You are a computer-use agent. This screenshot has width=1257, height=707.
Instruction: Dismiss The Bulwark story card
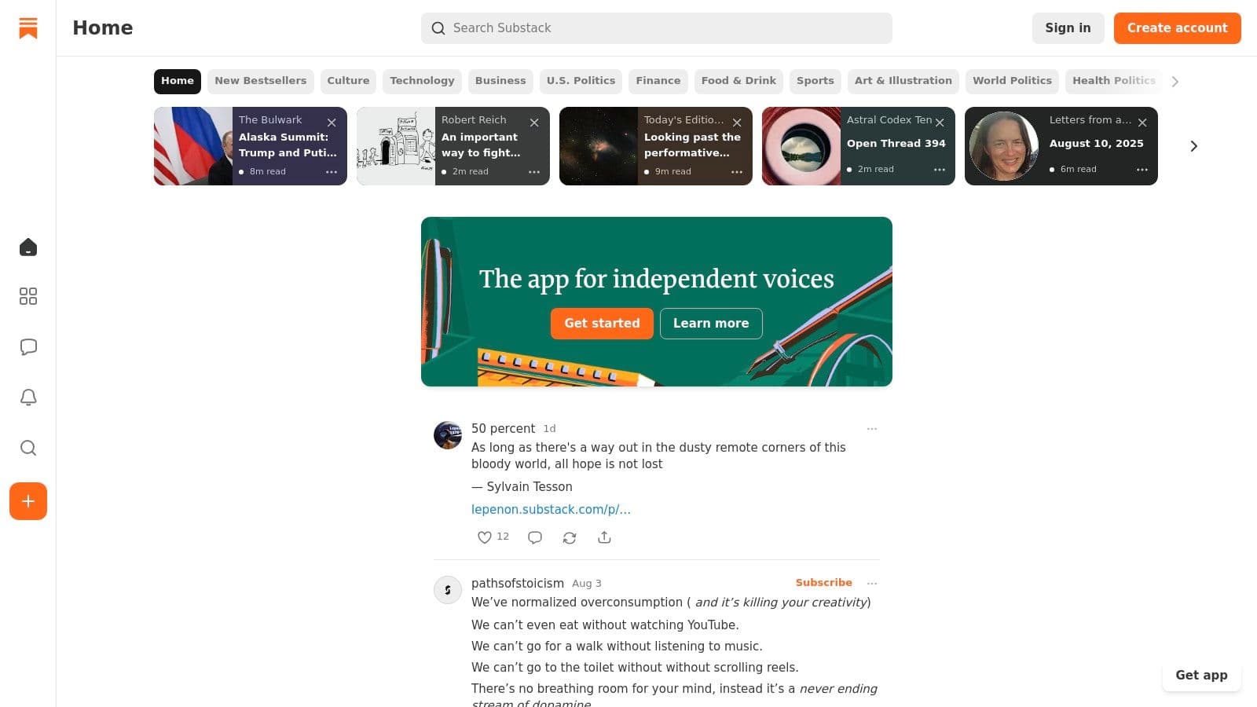point(332,123)
